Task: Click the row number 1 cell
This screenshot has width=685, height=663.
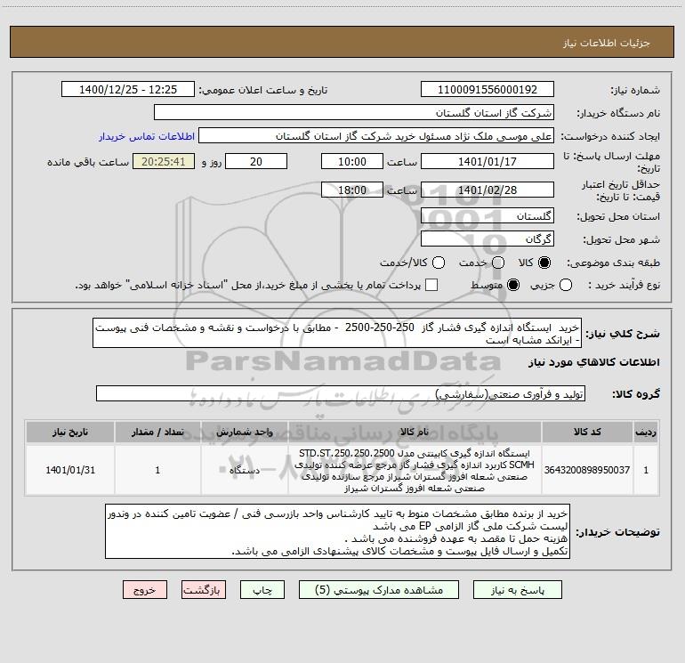Action: coord(646,470)
